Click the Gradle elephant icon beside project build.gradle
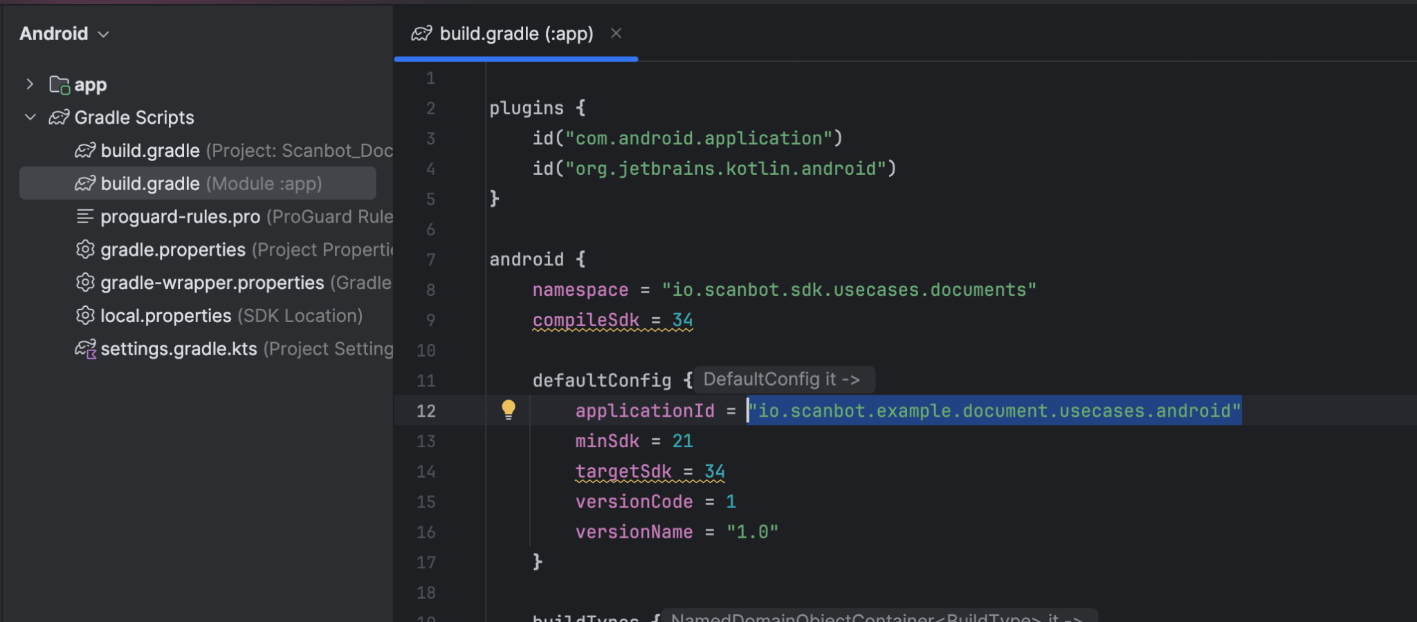This screenshot has width=1417, height=622. click(84, 151)
